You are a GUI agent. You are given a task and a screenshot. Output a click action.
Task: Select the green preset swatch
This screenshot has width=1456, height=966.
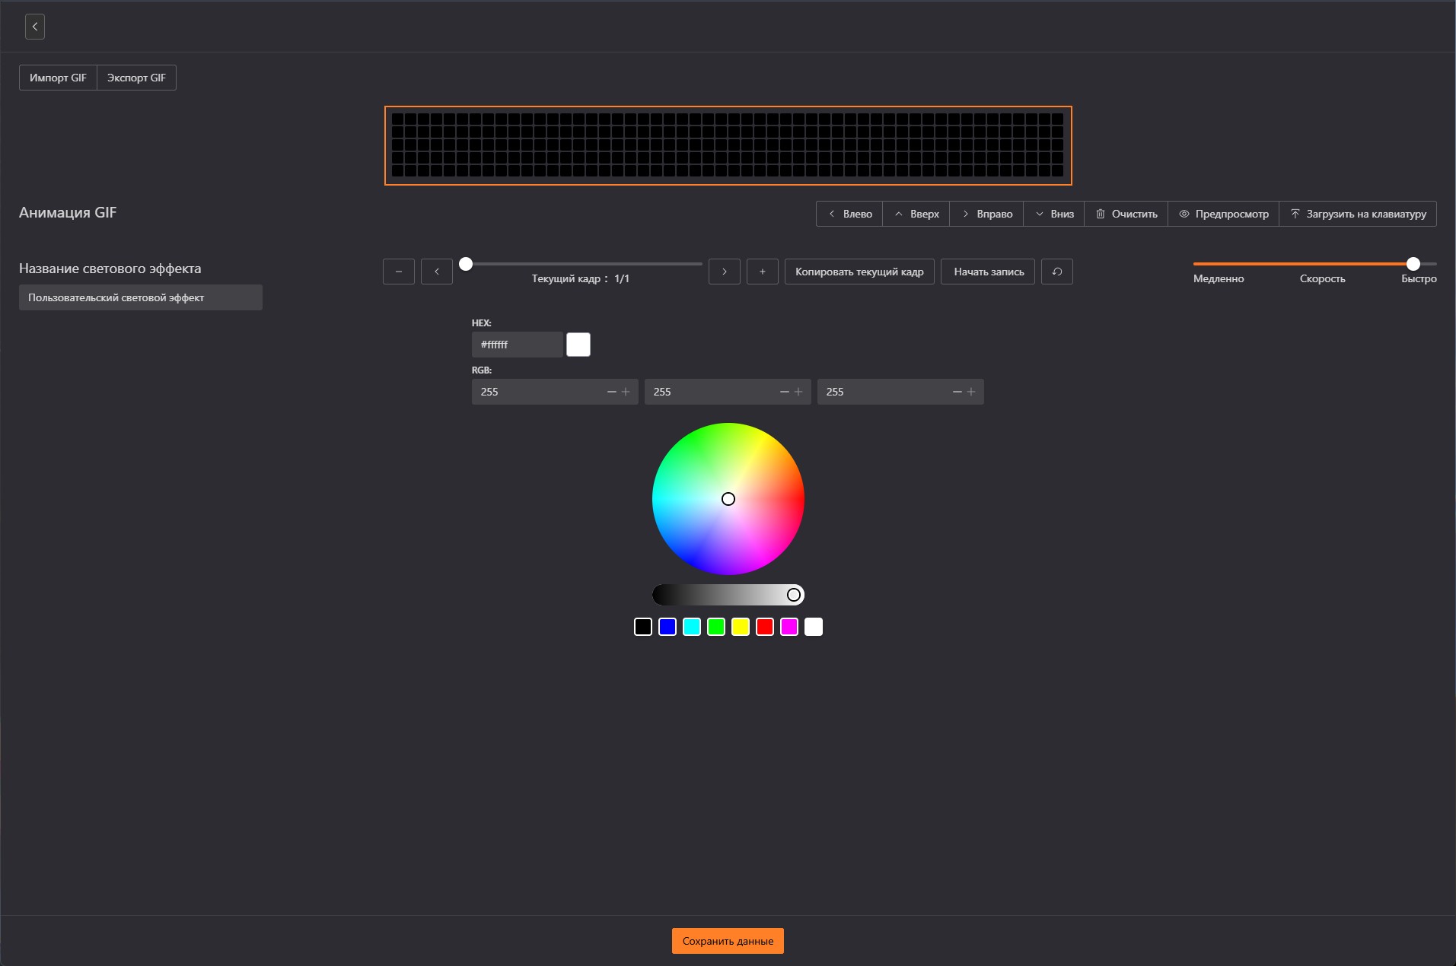point(716,627)
